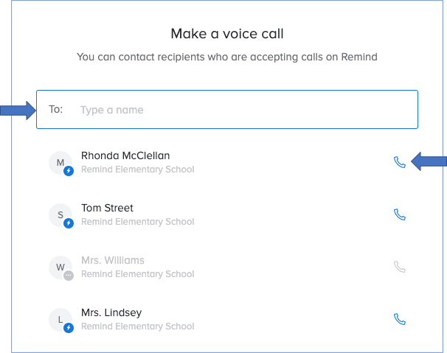Screen dimensions: 447x353
Task: Click Tom Street's "S" avatar
Action: coord(60,214)
